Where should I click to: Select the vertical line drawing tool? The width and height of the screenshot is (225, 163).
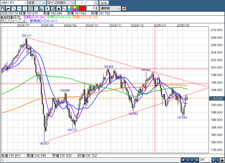25,8
